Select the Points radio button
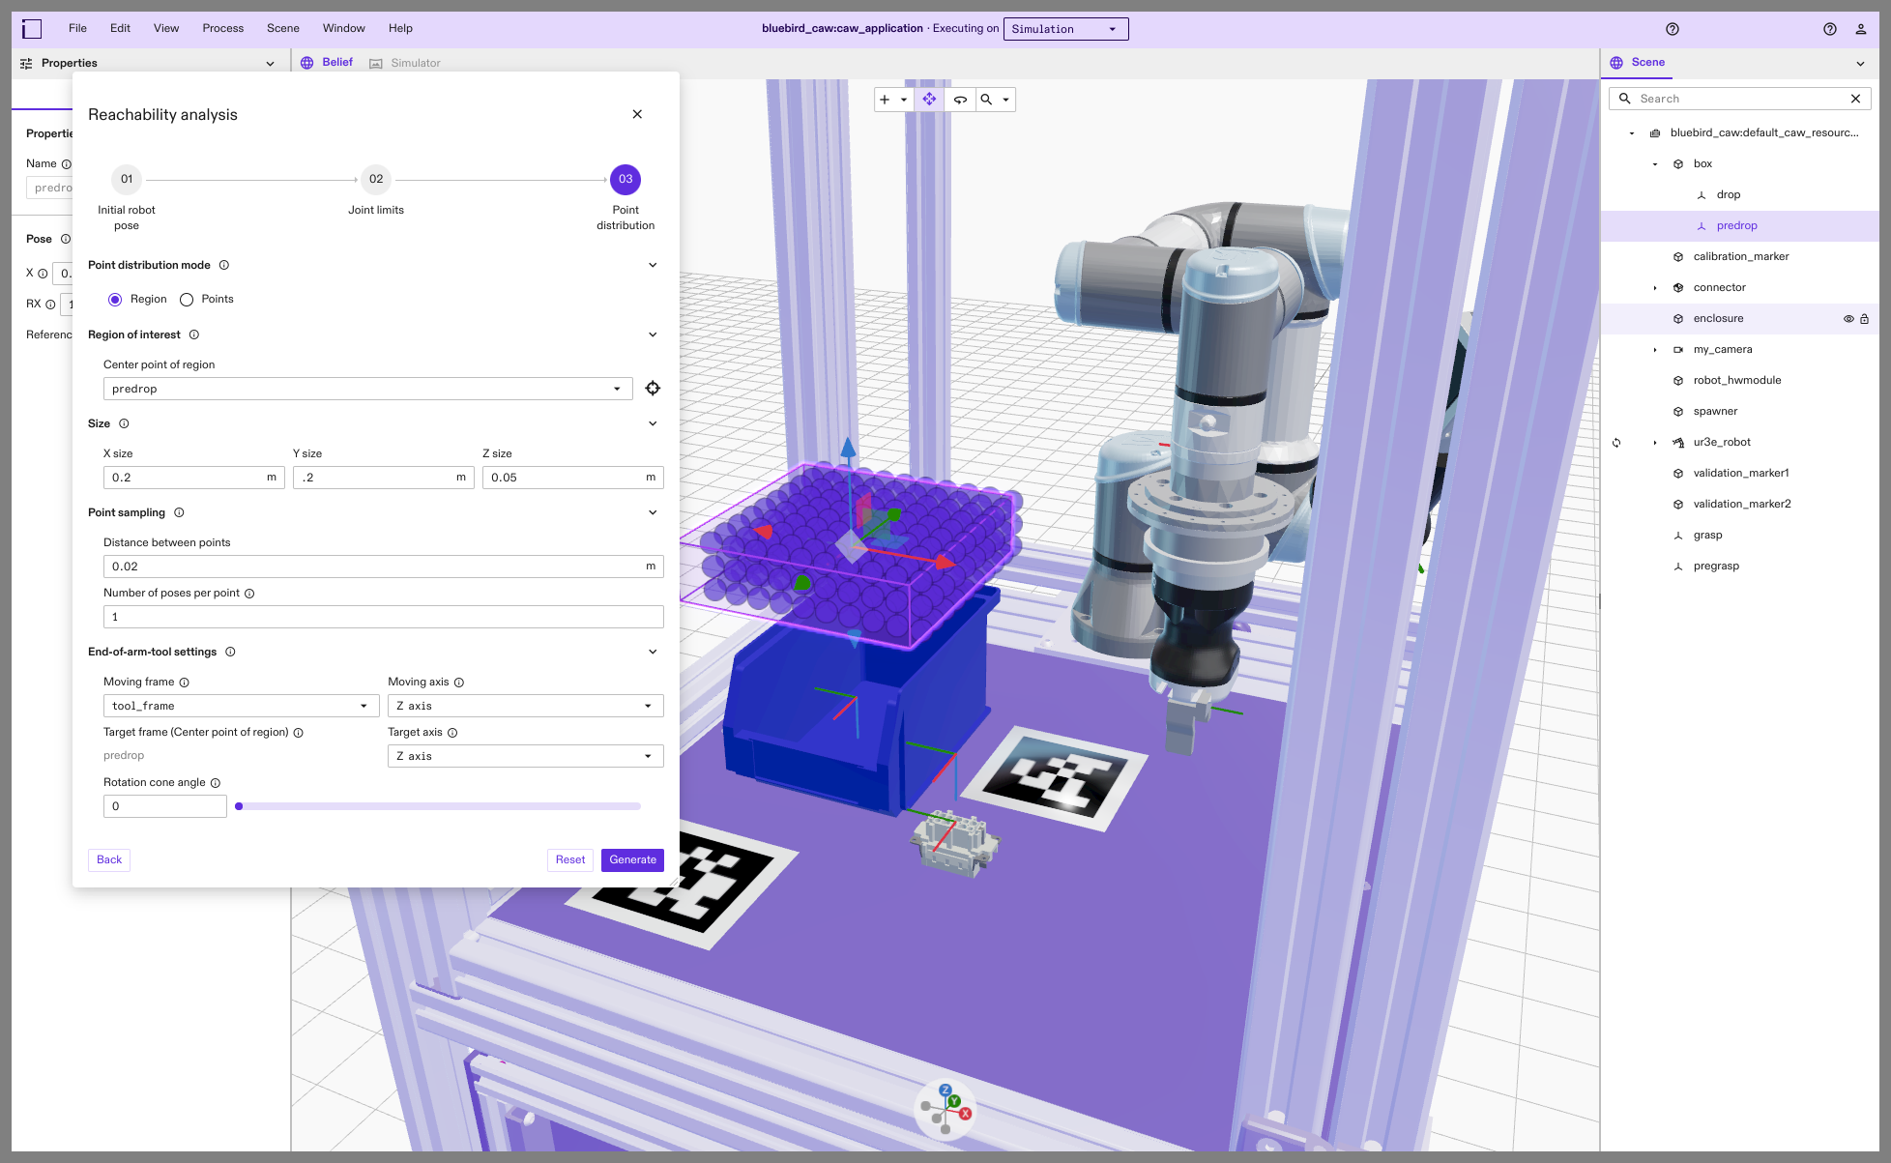This screenshot has width=1891, height=1163. [x=187, y=300]
